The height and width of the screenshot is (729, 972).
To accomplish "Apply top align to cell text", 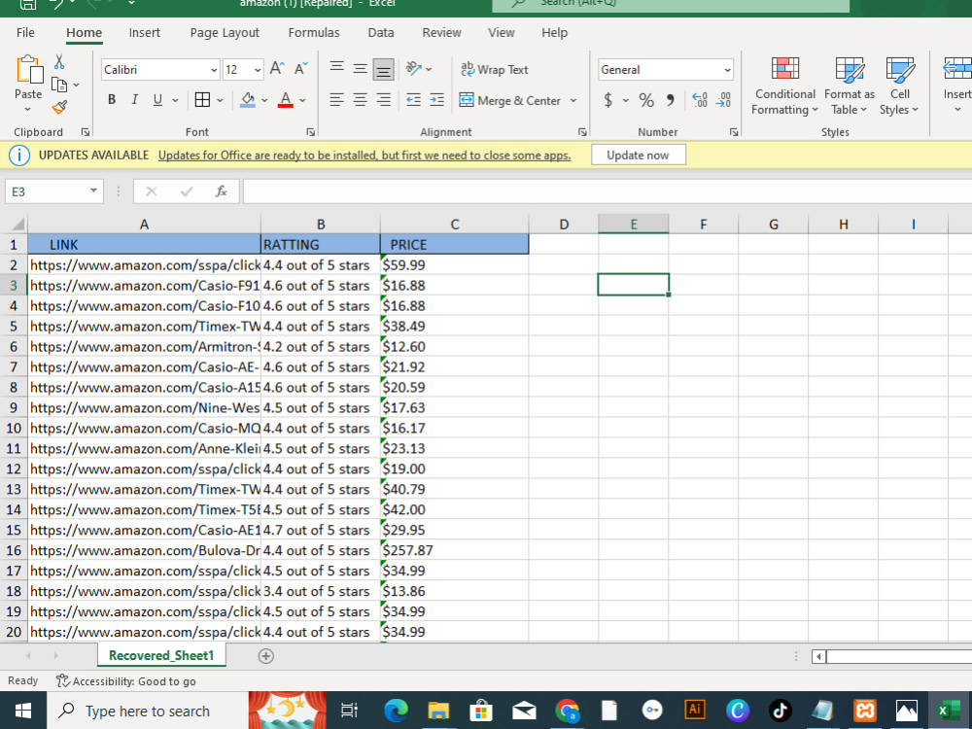I will pos(336,67).
